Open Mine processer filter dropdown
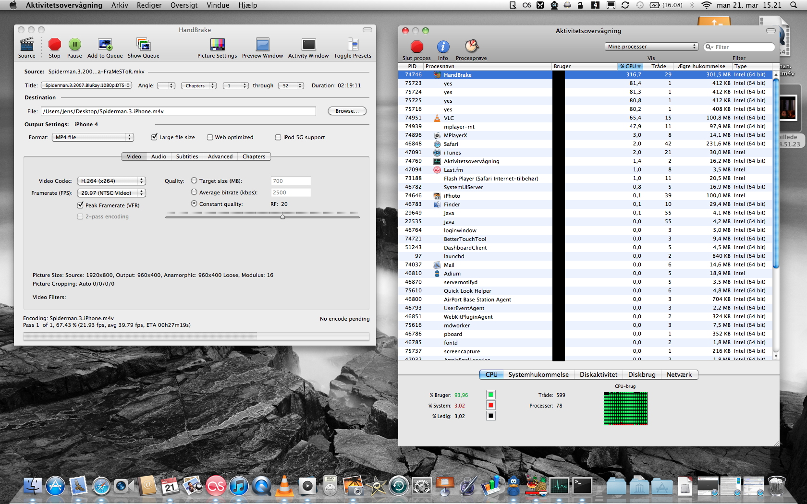 coord(651,47)
